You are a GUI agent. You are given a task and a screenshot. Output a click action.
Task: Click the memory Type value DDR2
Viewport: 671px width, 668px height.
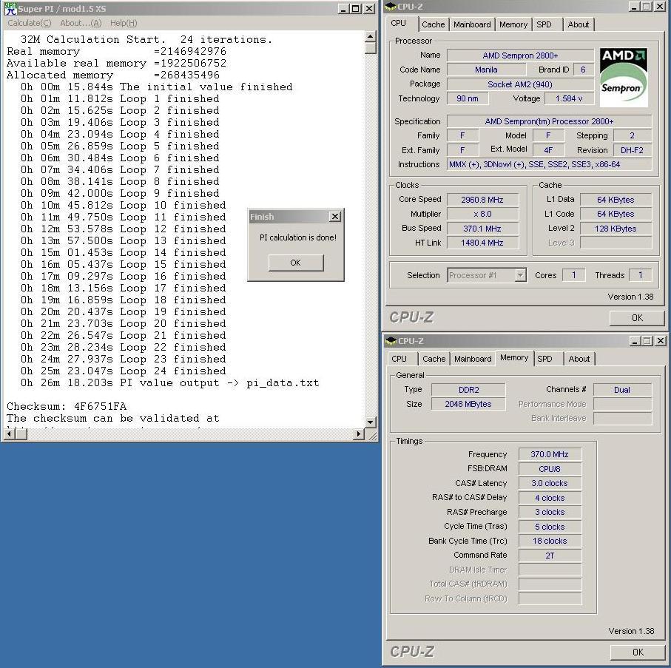click(x=468, y=390)
